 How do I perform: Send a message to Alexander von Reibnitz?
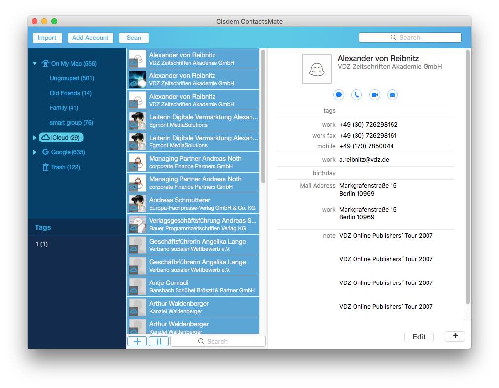pyautogui.click(x=339, y=95)
